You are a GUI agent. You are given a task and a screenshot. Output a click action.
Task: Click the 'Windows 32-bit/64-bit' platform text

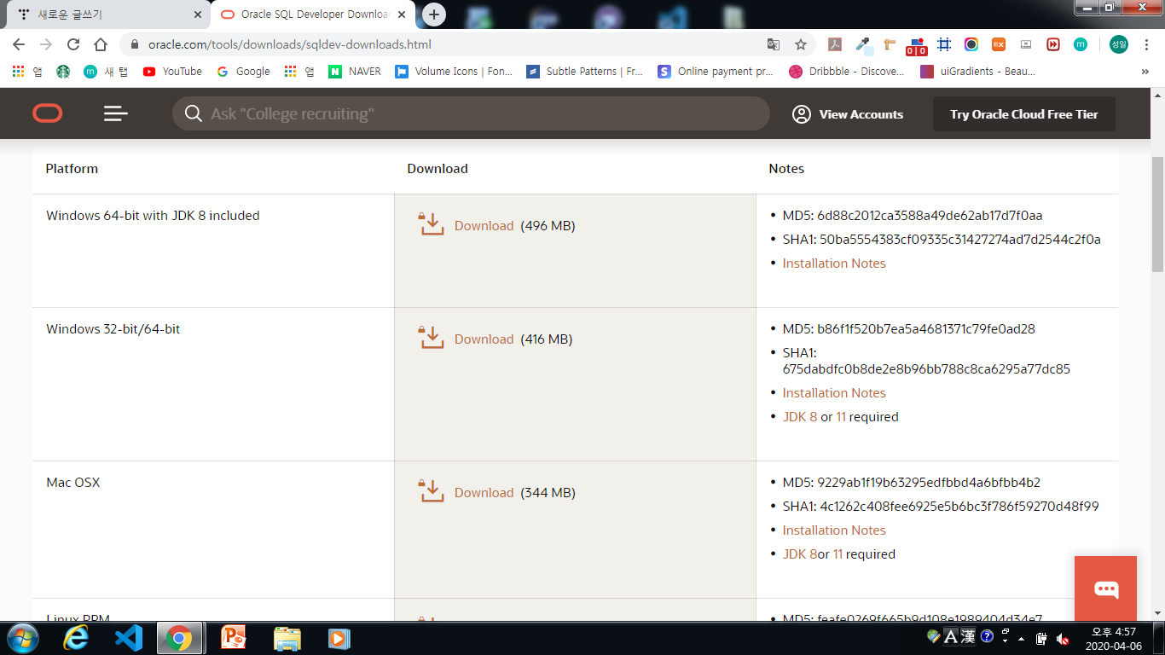[x=113, y=329]
